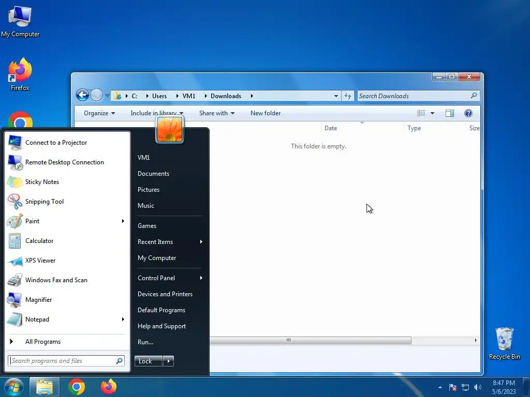Screen dimensions: 530x397
Task: Expand Notepad recent files arrow
Action: click(x=123, y=319)
